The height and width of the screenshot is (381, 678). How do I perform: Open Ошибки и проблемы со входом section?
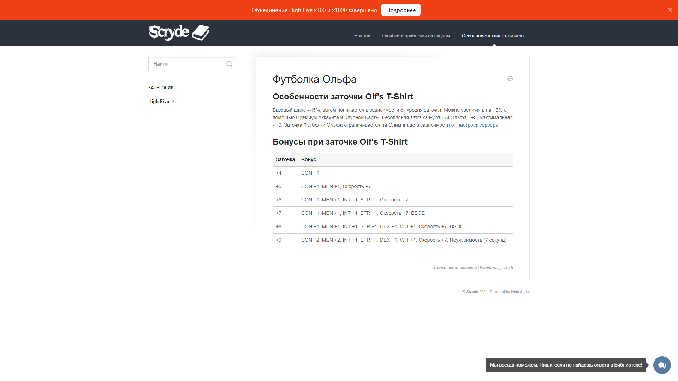click(x=416, y=36)
